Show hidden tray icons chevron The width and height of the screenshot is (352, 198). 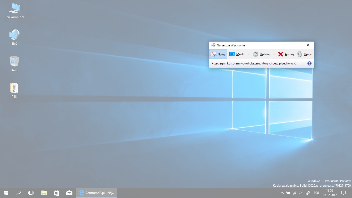pos(282,193)
